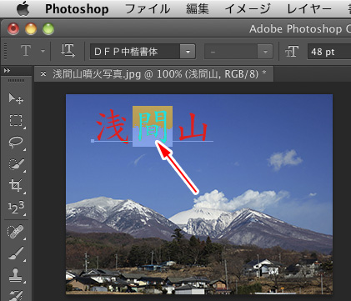
Task: Click the highlighted 間 character on canvas
Action: [153, 126]
